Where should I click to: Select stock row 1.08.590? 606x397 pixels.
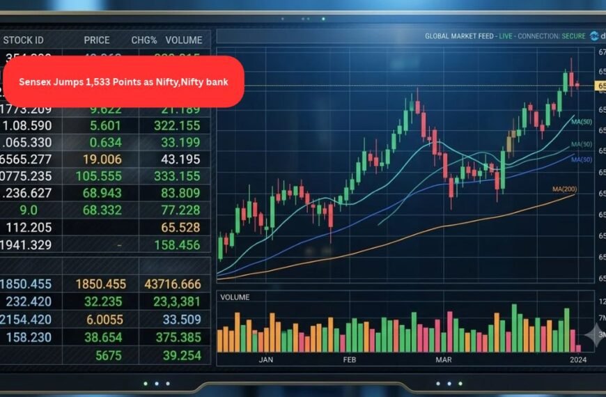click(x=27, y=125)
